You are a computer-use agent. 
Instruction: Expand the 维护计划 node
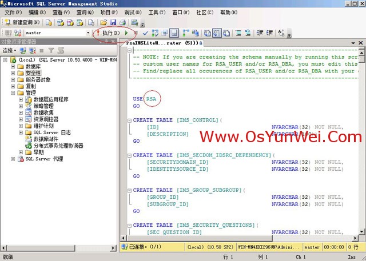pos(21,126)
